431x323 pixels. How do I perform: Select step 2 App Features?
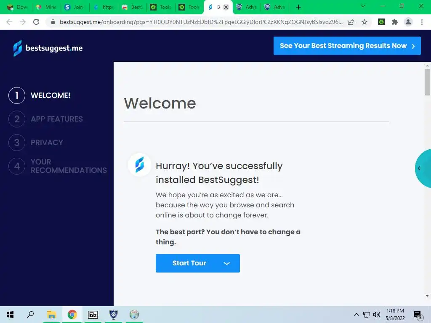45,119
